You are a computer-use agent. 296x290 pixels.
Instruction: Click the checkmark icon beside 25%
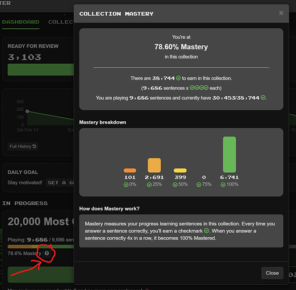click(x=149, y=185)
